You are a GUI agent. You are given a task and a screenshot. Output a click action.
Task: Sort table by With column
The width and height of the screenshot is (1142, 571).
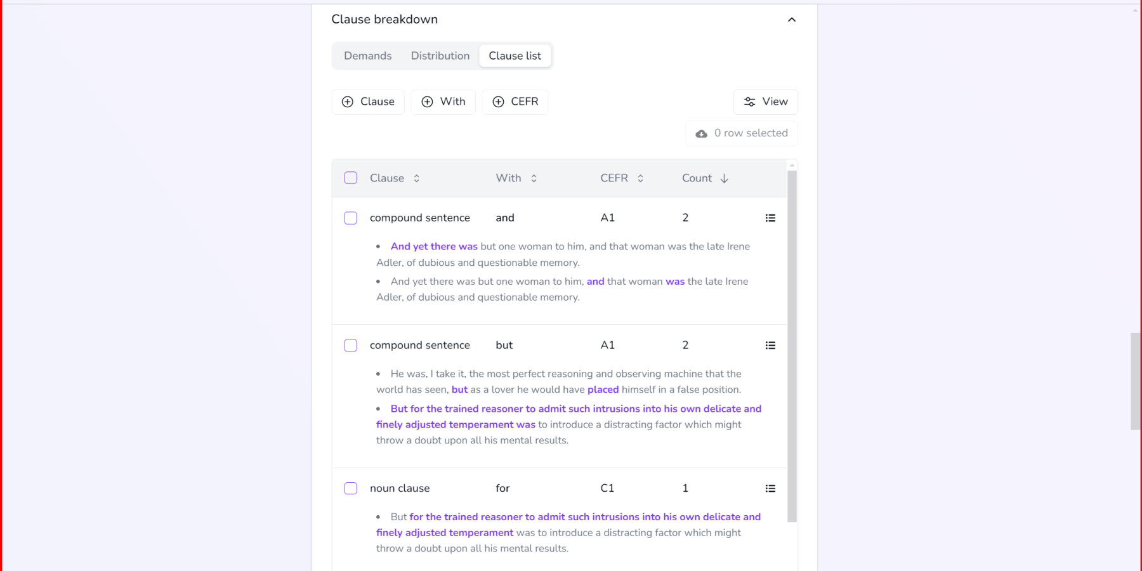click(x=534, y=178)
